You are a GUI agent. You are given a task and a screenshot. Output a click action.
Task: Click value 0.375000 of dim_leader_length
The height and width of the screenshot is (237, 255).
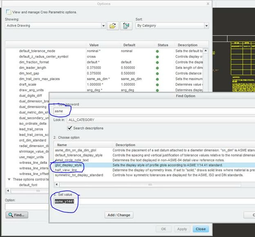point(94,68)
